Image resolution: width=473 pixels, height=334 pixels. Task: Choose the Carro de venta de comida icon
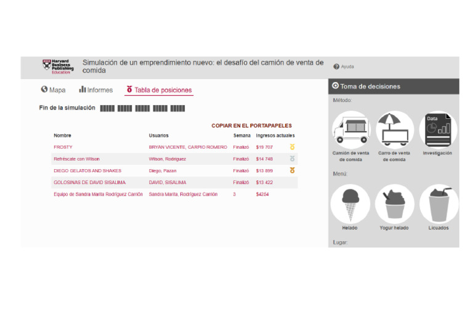click(x=395, y=130)
